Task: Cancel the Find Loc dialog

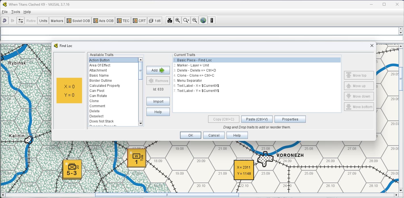Action: pyautogui.click(x=214, y=135)
